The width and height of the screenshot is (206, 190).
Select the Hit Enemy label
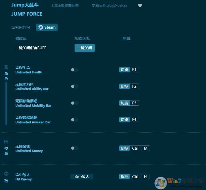(x=23, y=179)
